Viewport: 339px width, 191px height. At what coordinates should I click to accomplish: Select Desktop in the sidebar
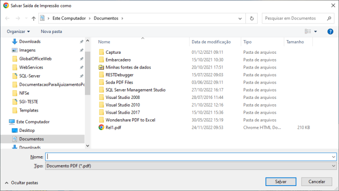27,130
